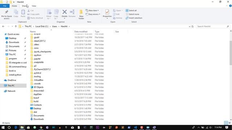Create a New folder from ribbon
This screenshot has width=232, height=130.
click(81, 14)
